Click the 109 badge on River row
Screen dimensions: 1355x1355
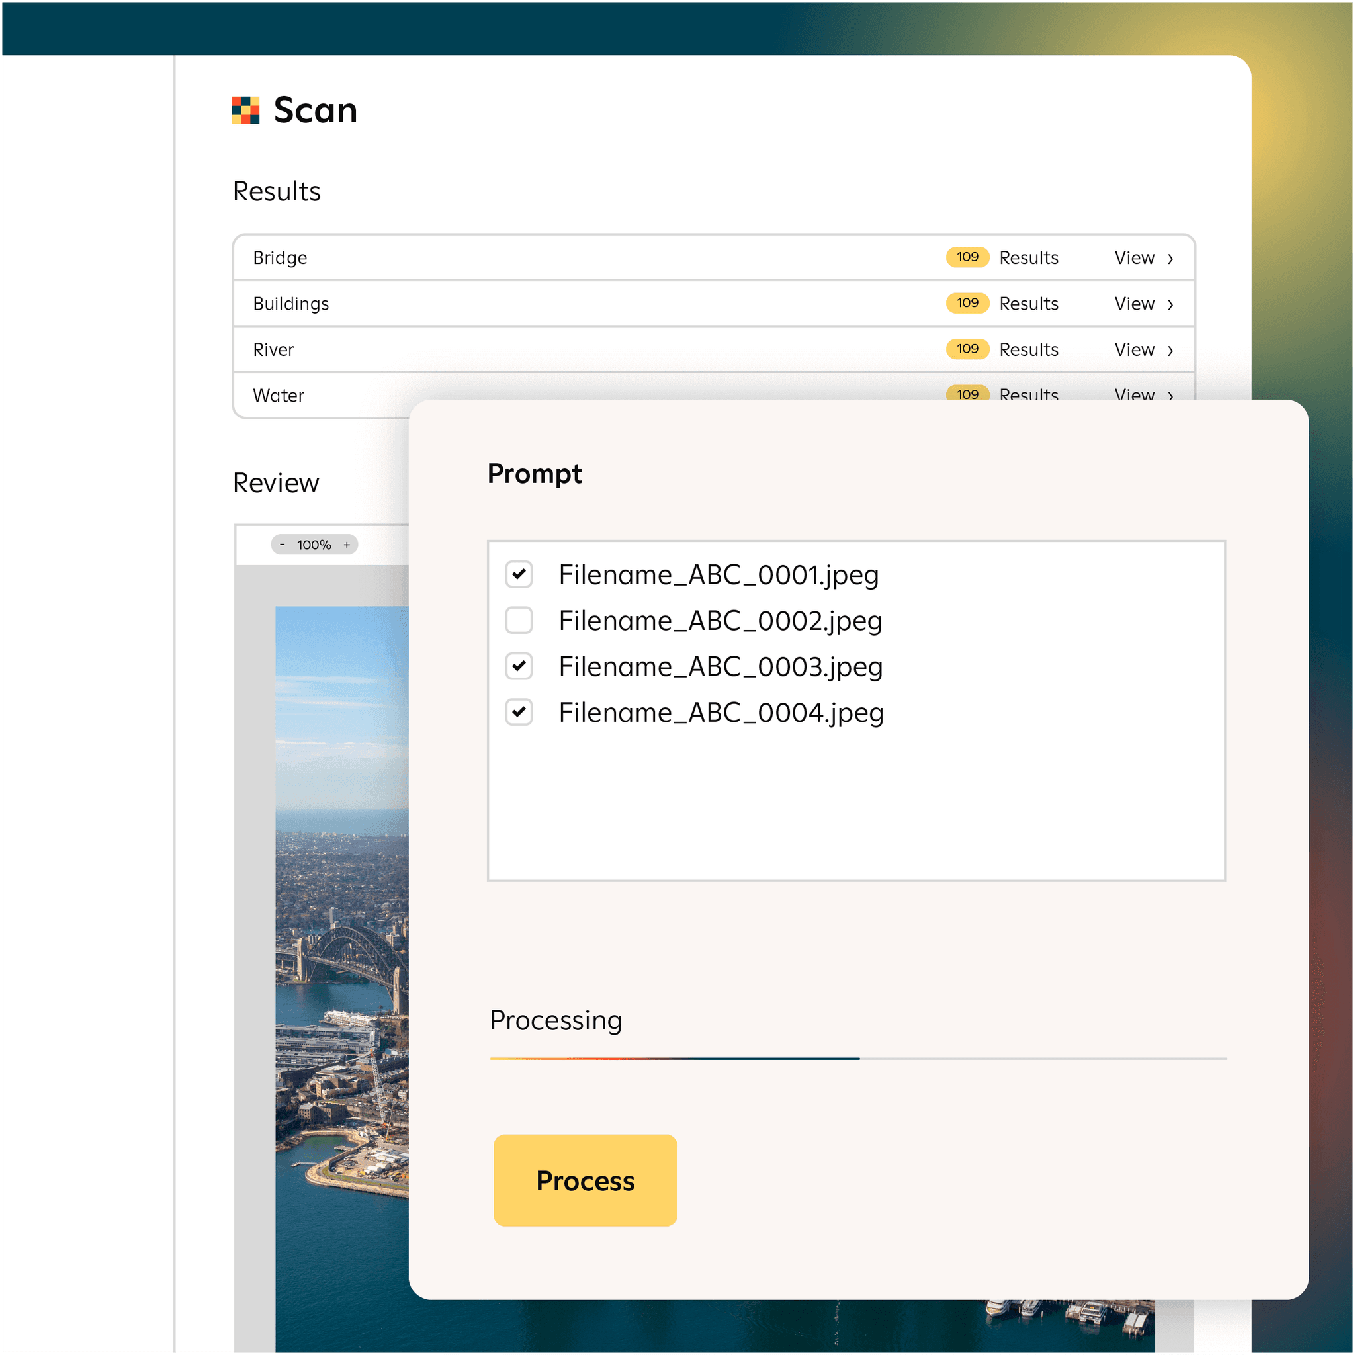click(967, 349)
